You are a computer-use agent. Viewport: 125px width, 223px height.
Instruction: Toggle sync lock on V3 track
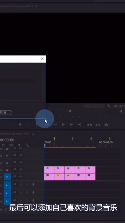(x=15, y=162)
